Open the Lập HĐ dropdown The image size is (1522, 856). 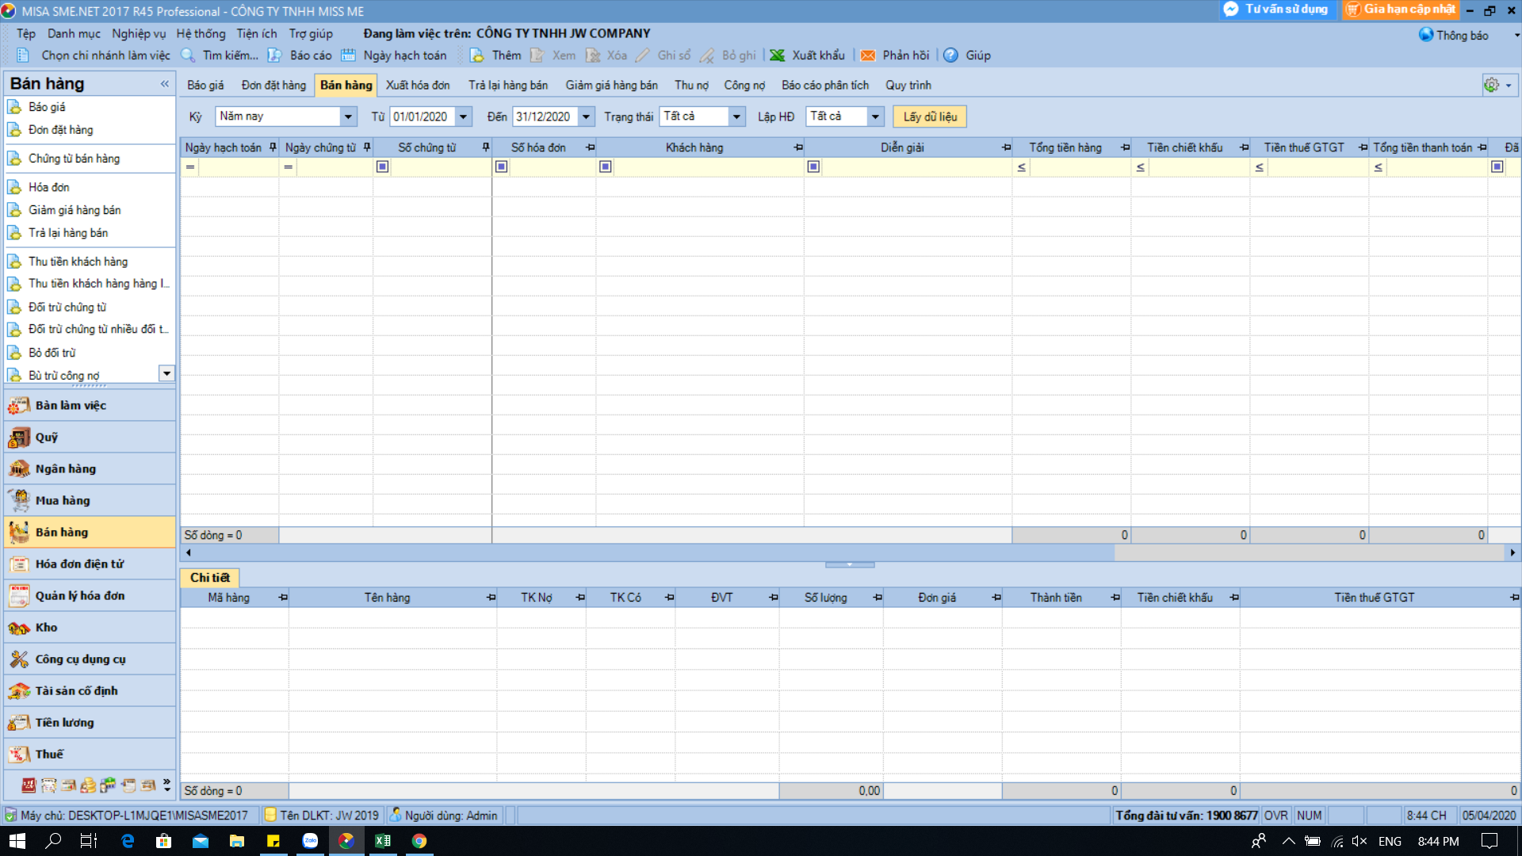[875, 117]
